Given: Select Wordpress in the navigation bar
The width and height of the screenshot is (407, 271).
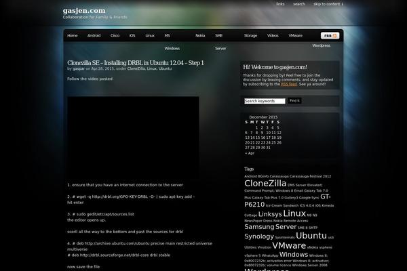Looking at the screenshot, I should pyautogui.click(x=322, y=45).
